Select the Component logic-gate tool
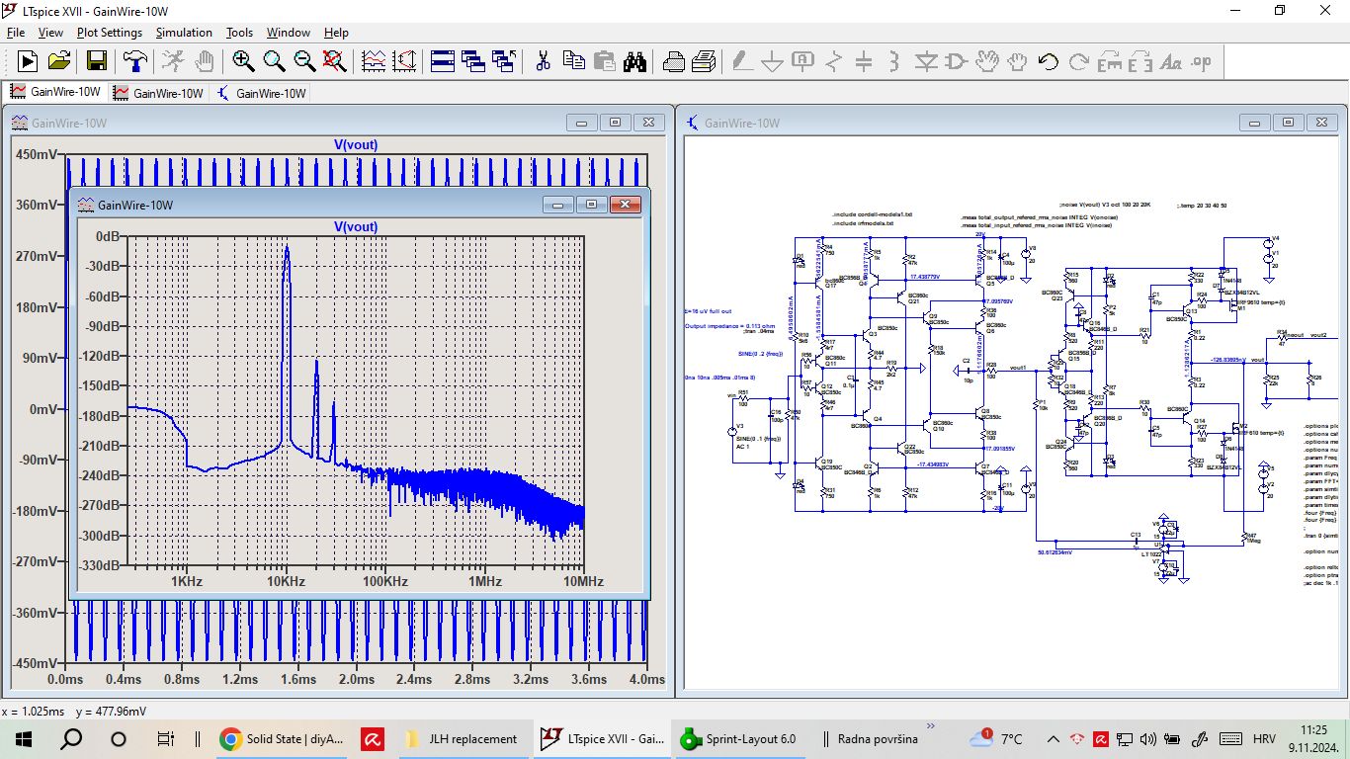This screenshot has height=759, width=1350. (956, 61)
